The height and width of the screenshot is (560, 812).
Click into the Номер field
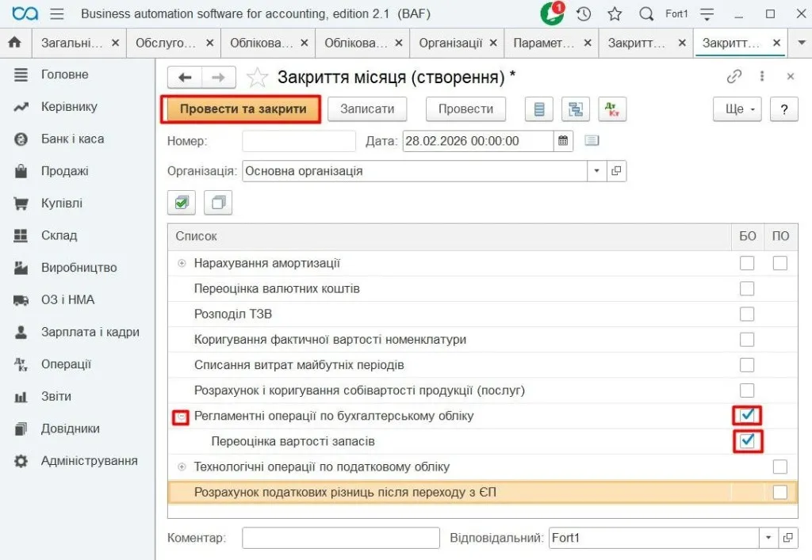[299, 141]
